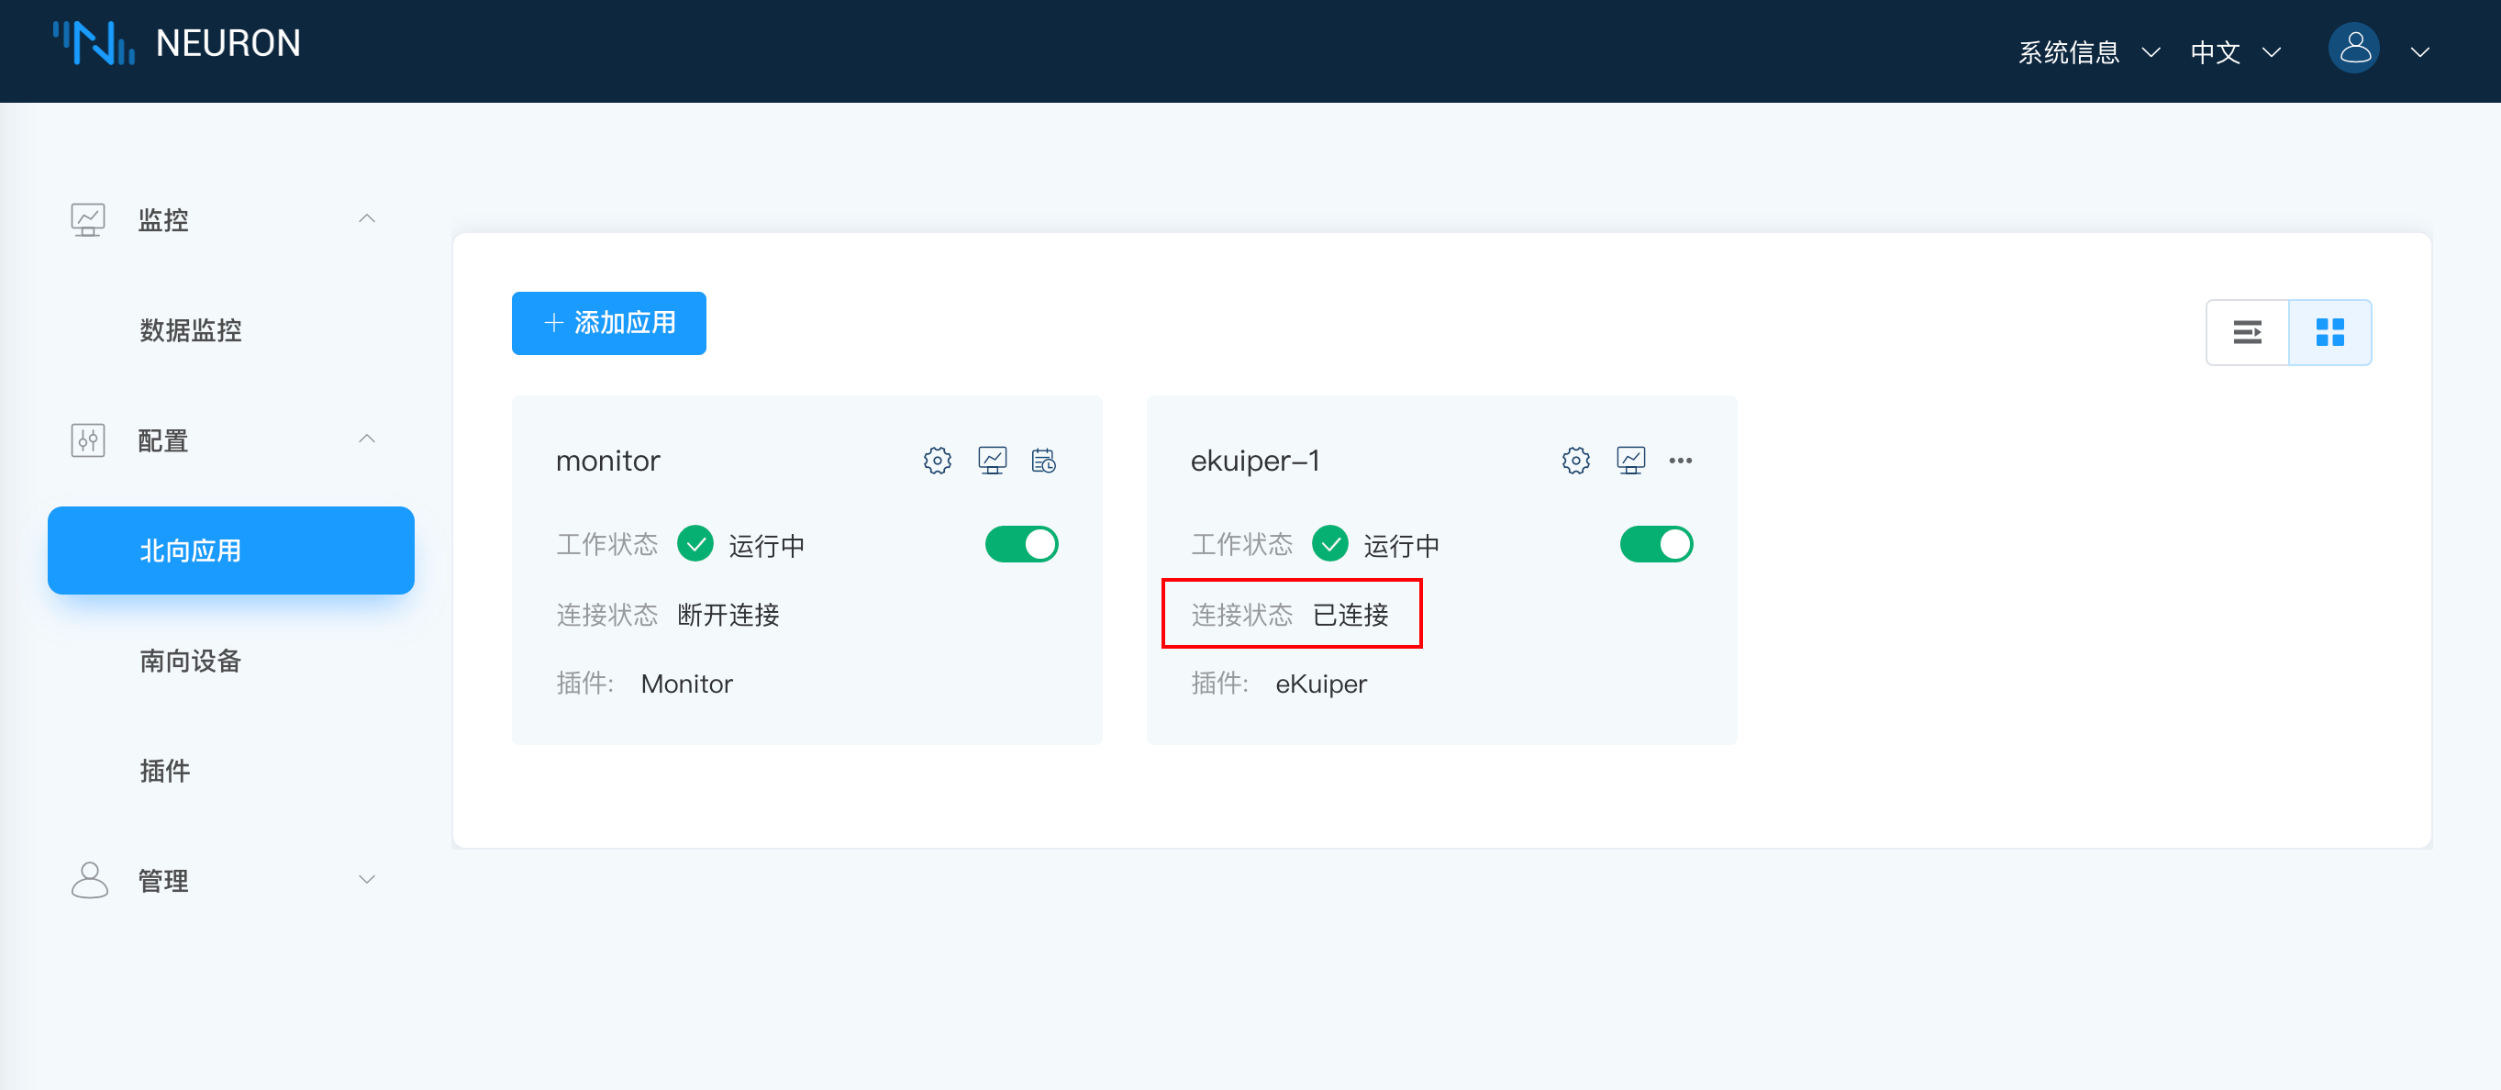Open settings gear for monitor app
2501x1090 pixels.
point(937,460)
